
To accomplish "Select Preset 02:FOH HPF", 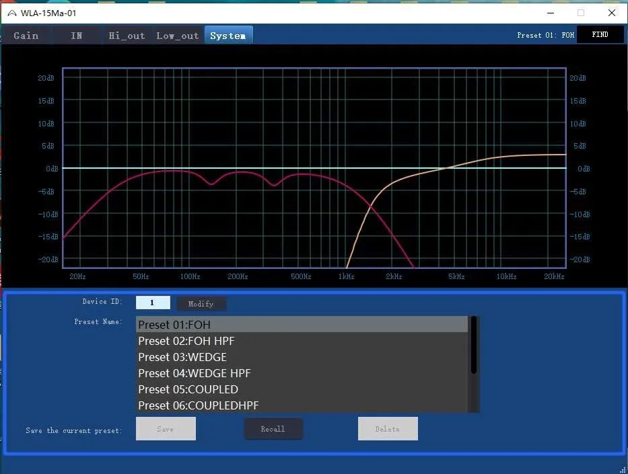I will [x=302, y=341].
